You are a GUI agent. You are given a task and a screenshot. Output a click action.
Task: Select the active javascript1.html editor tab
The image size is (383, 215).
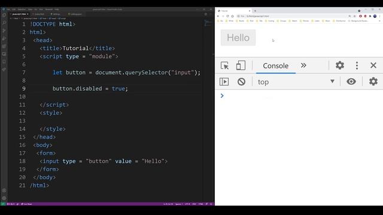click(x=20, y=14)
